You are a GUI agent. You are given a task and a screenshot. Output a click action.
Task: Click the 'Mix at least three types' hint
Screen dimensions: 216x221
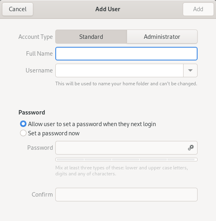(121, 171)
